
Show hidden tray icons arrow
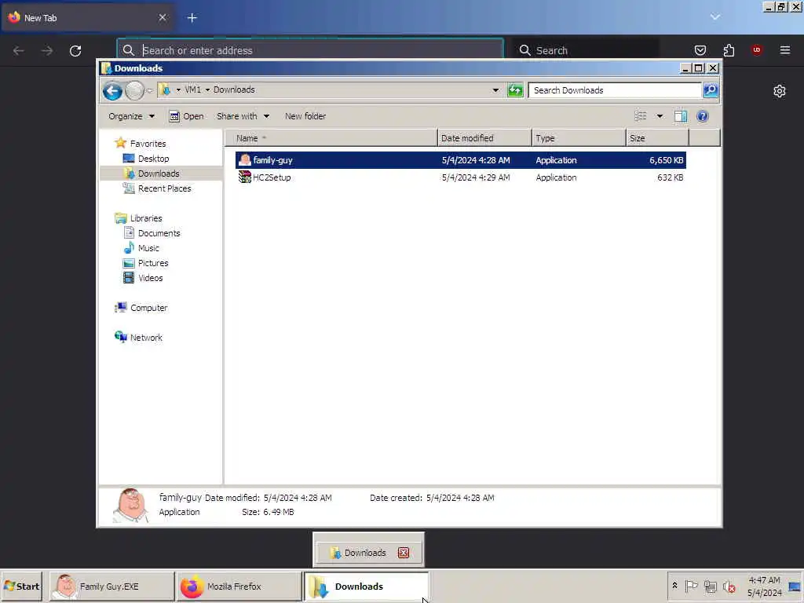pyautogui.click(x=674, y=586)
